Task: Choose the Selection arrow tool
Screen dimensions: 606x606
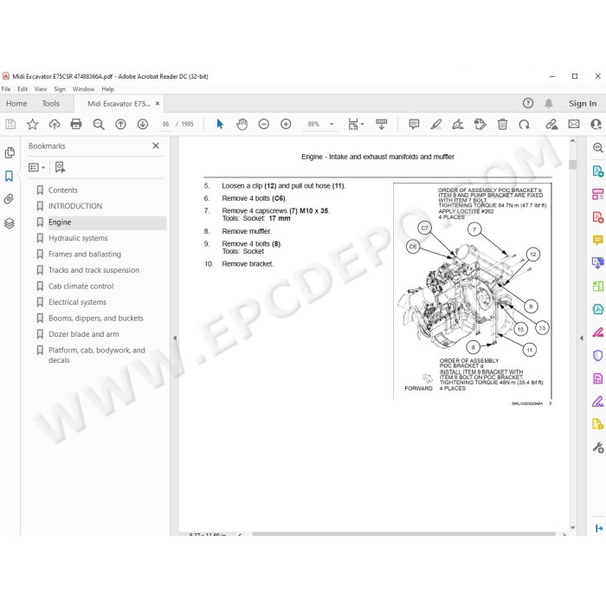Action: pos(220,124)
